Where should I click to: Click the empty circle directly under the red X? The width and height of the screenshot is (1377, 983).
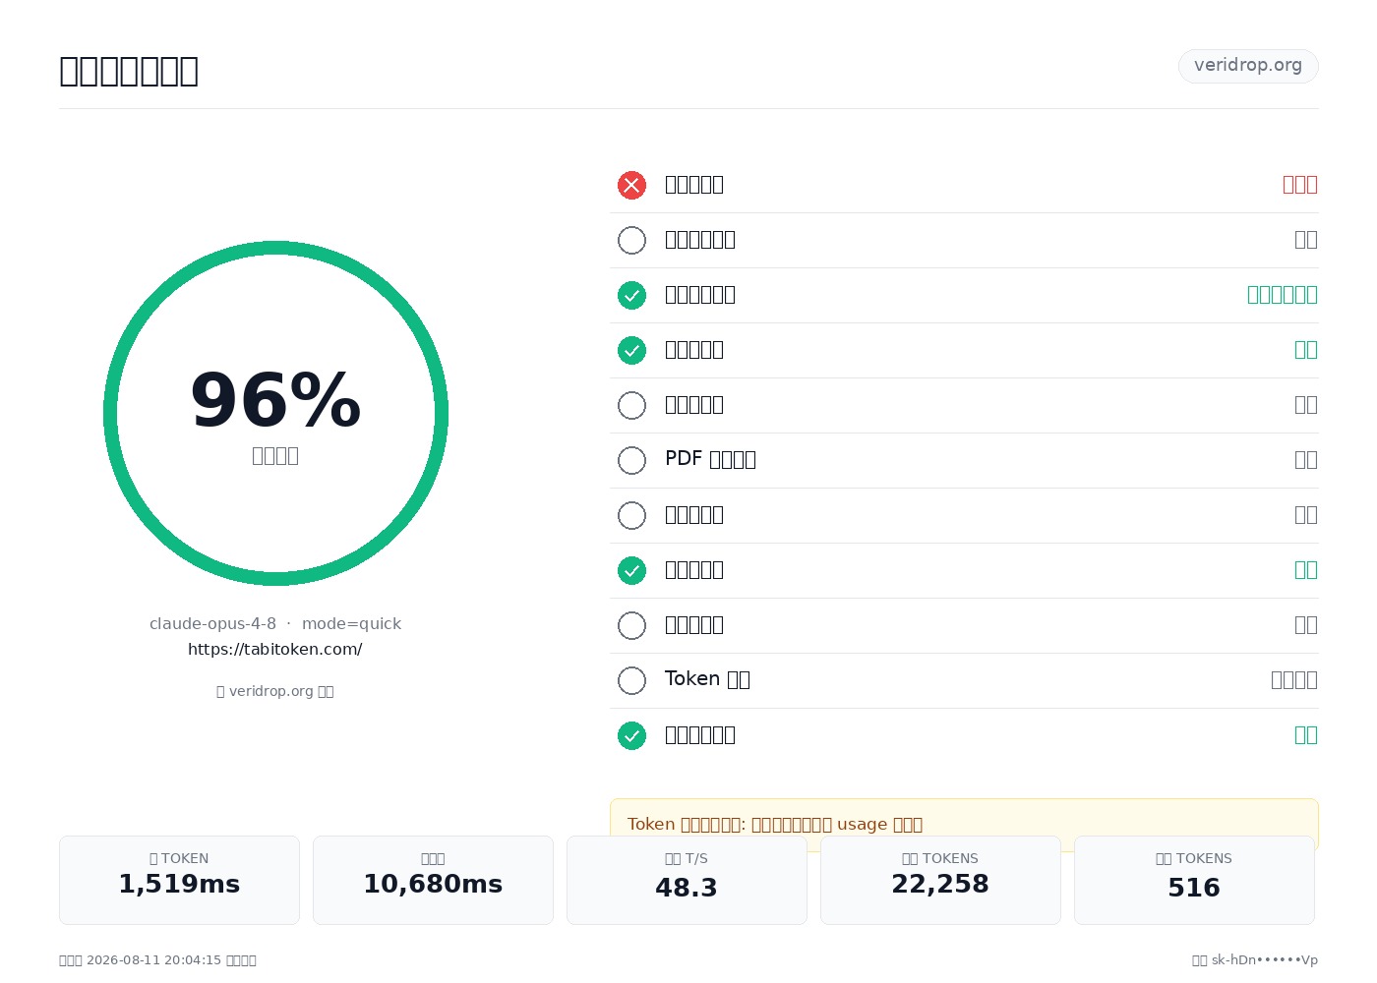point(631,240)
